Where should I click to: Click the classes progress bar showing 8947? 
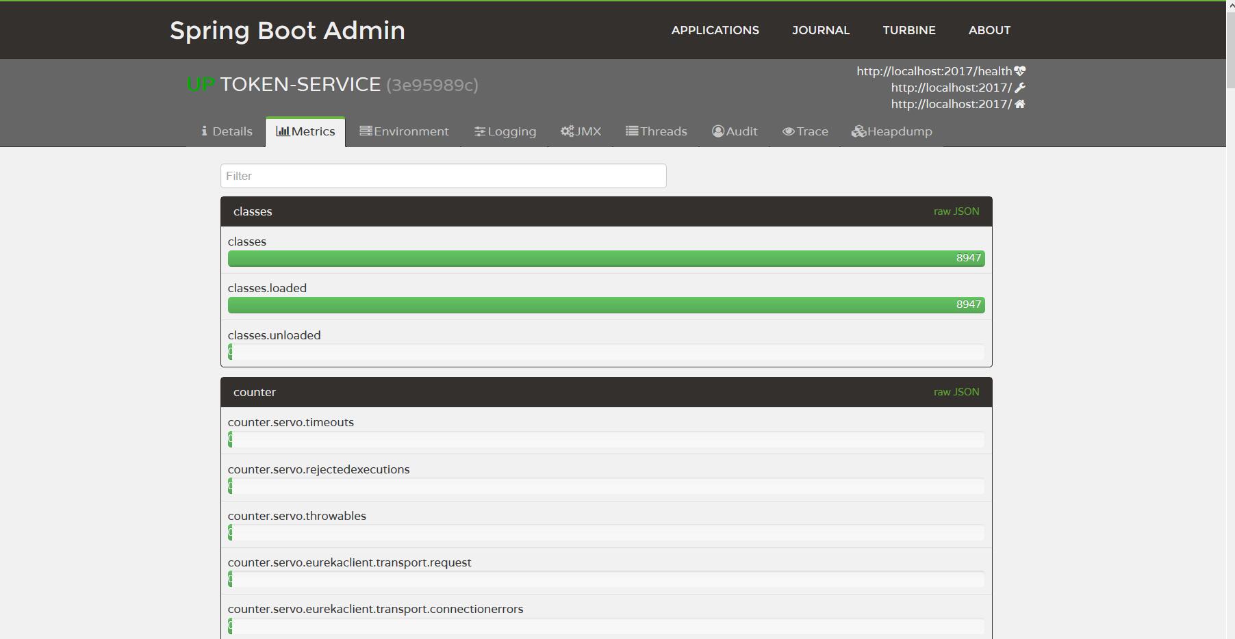pos(606,258)
